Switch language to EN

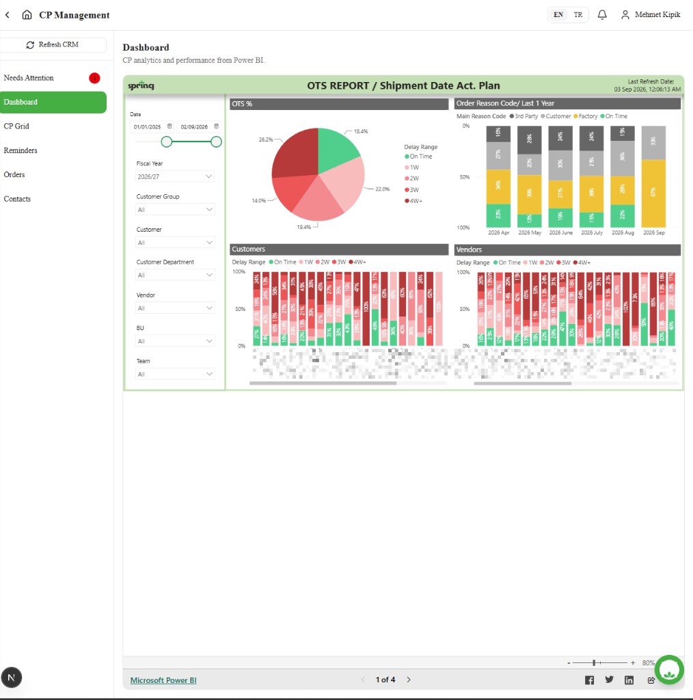click(x=558, y=15)
